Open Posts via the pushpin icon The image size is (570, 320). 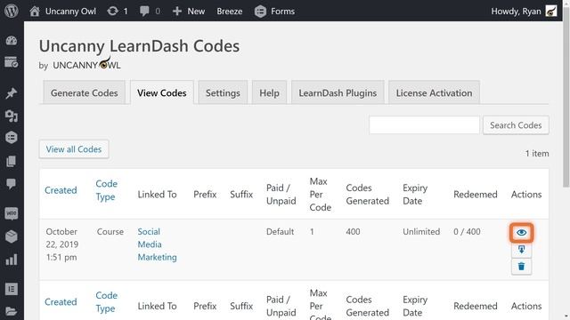[x=12, y=93]
